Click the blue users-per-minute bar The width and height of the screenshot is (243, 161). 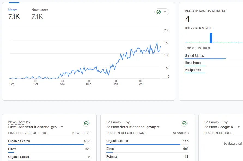tap(211, 38)
